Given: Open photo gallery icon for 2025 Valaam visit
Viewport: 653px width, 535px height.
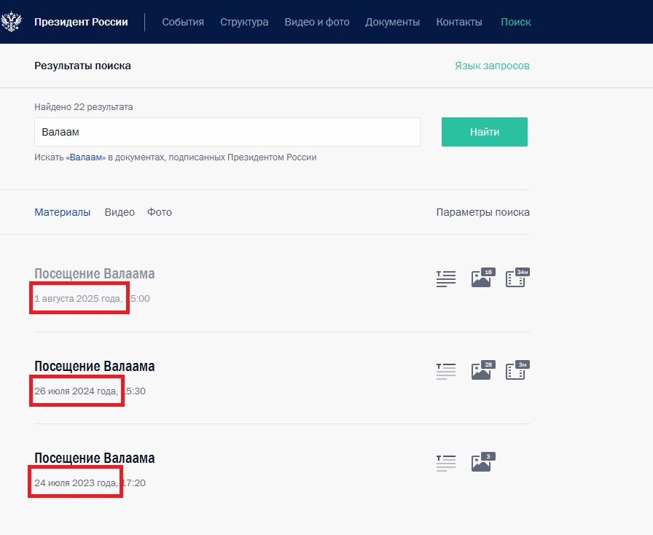Looking at the screenshot, I should (482, 278).
